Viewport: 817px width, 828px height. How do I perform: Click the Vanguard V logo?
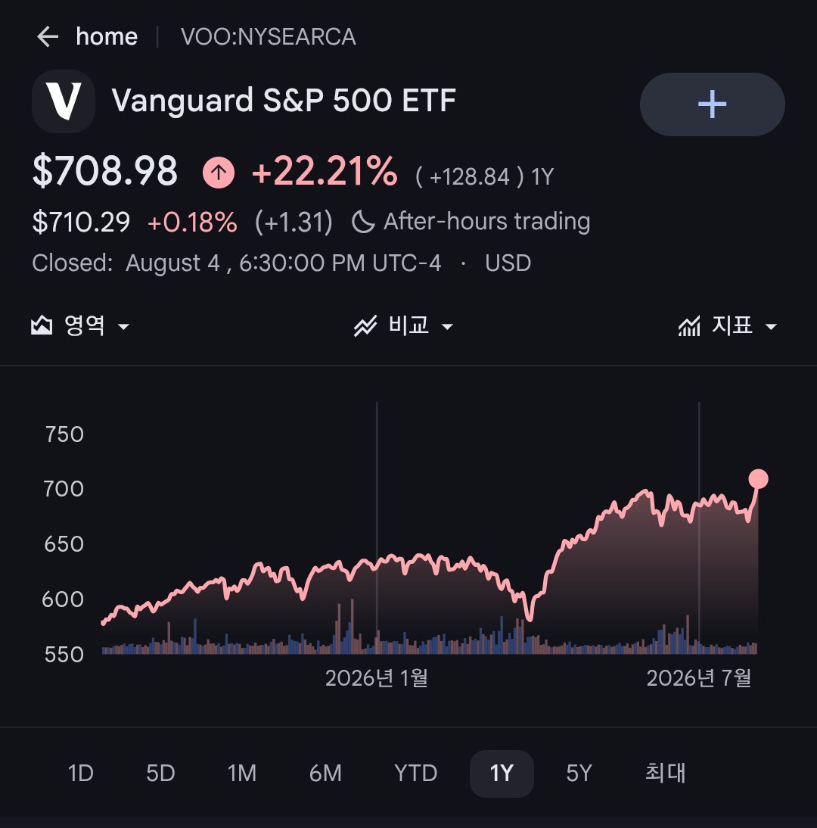(64, 101)
